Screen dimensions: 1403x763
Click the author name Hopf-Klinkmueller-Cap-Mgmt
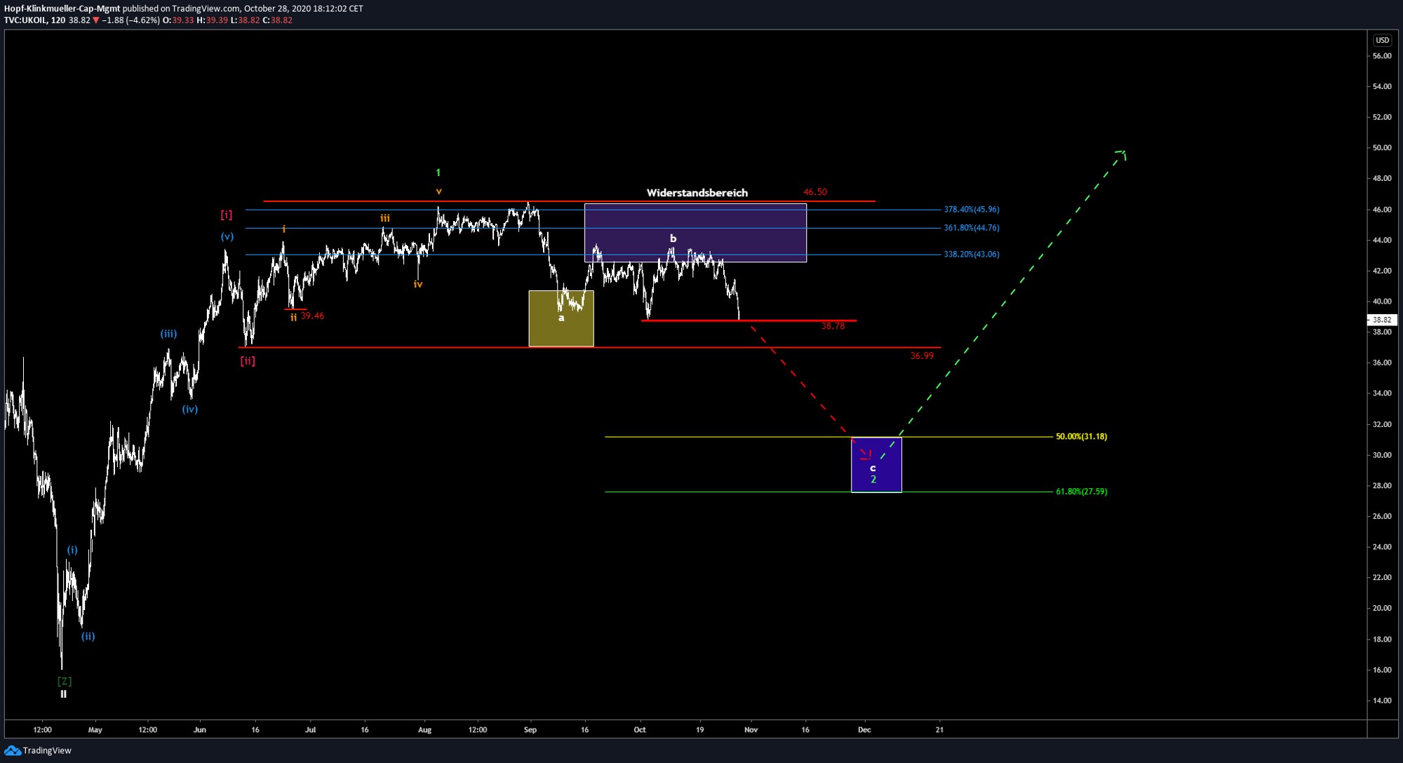[x=62, y=8]
